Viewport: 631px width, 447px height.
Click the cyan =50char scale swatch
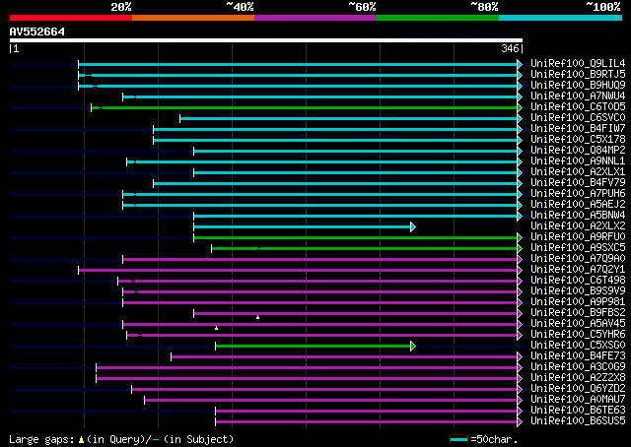tap(458, 439)
